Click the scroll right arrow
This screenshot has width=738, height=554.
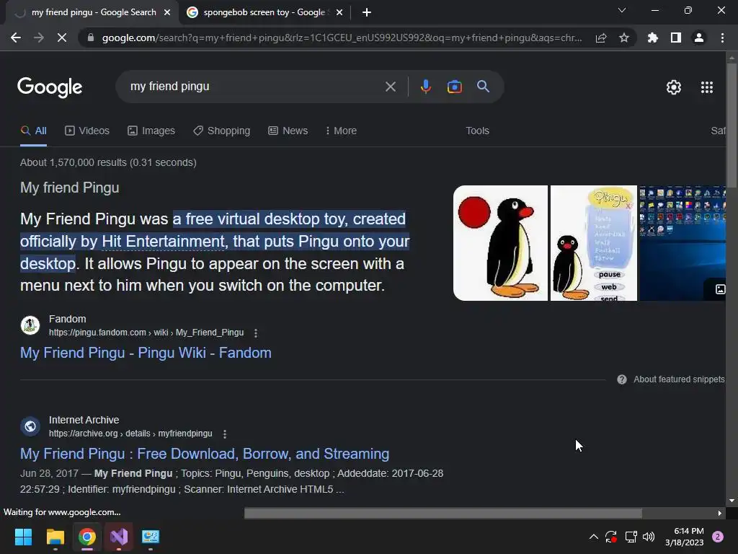720,513
